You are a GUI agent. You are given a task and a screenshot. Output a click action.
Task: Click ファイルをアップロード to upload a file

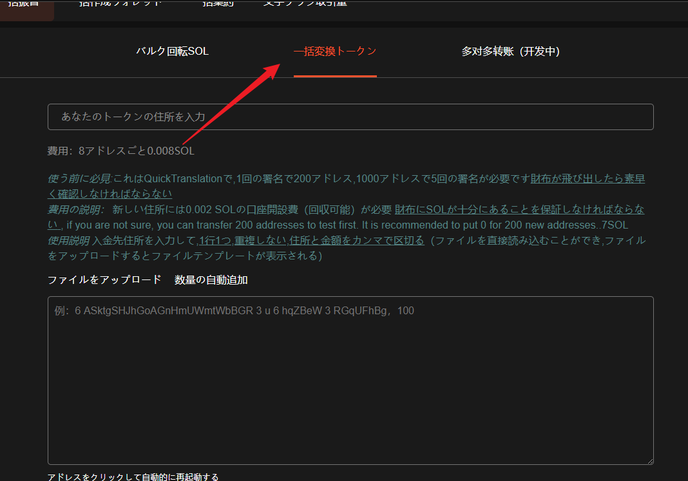(104, 279)
